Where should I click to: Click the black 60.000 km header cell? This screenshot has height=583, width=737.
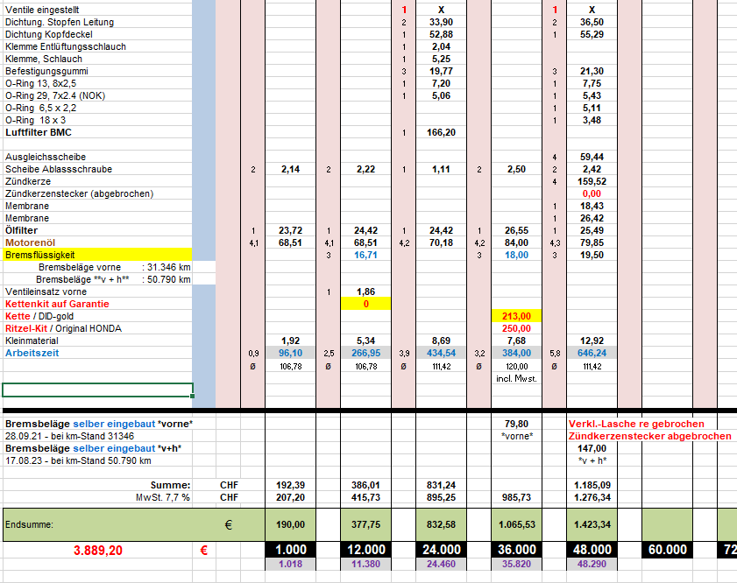coord(667,550)
